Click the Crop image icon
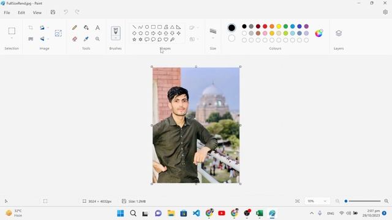 tap(31, 28)
